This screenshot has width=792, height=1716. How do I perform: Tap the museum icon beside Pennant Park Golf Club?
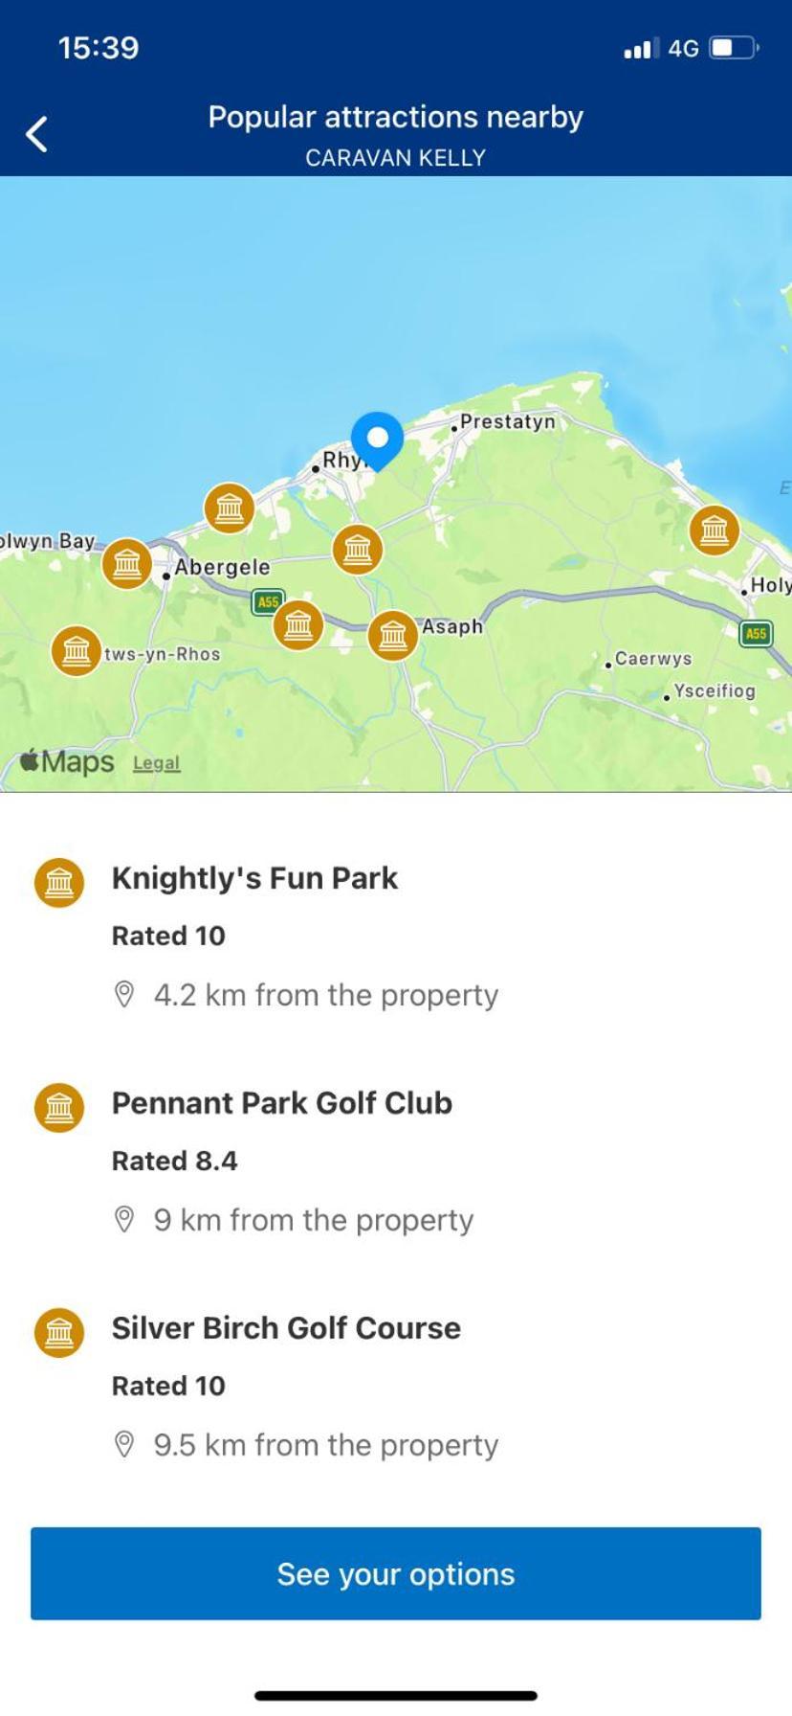pyautogui.click(x=59, y=1107)
